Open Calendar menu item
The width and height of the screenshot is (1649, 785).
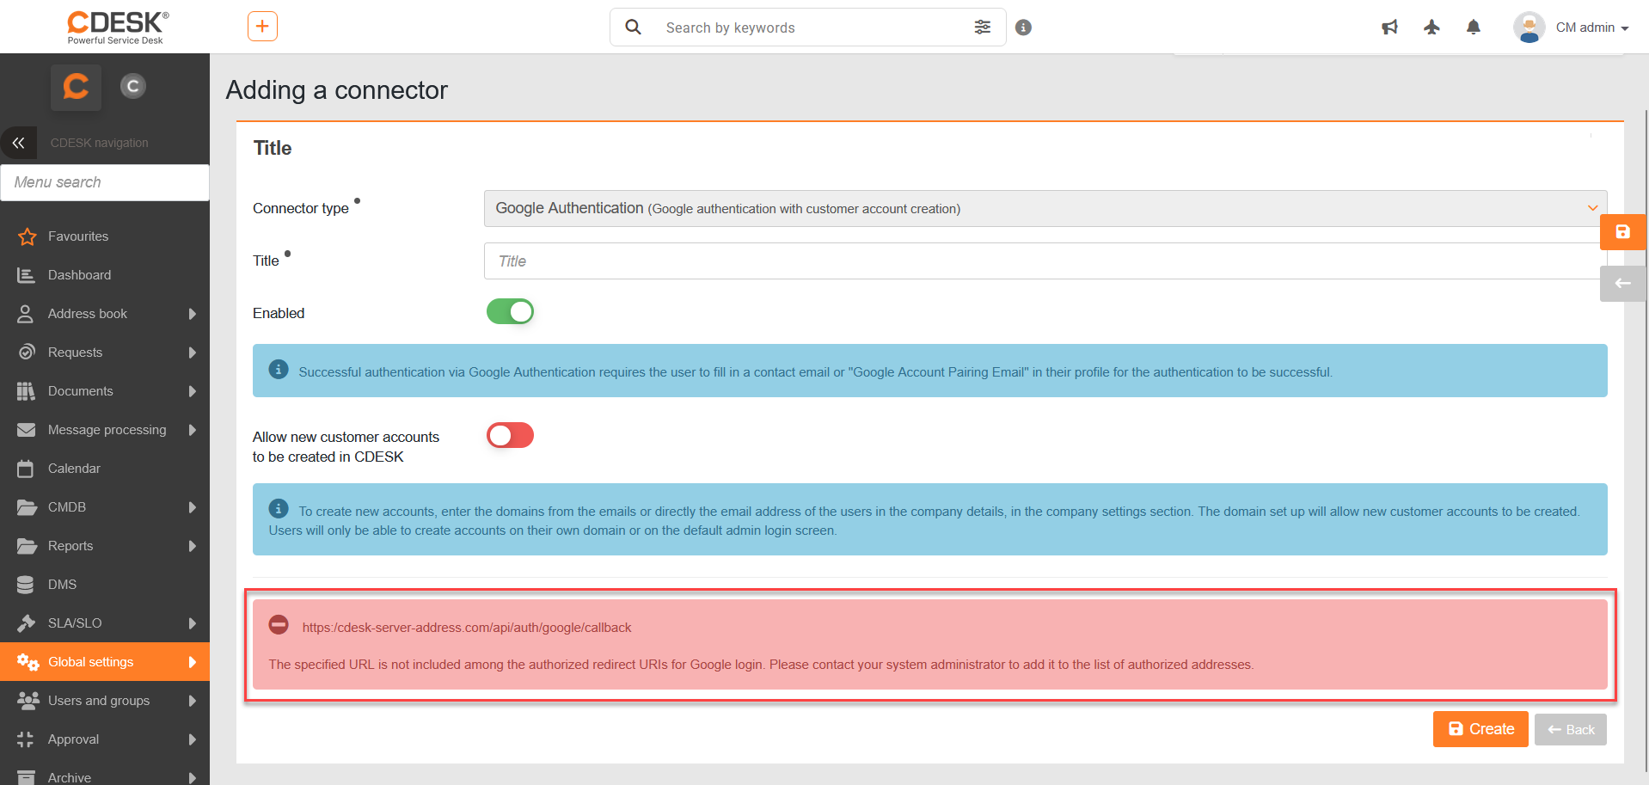[x=105, y=469]
